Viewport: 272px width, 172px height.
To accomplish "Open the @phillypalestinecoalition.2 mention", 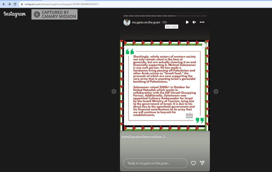I will 143,137.
